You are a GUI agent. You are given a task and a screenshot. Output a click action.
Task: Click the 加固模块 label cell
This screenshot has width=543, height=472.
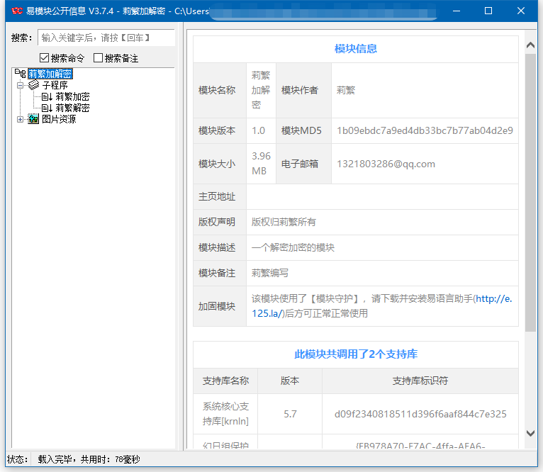(220, 306)
